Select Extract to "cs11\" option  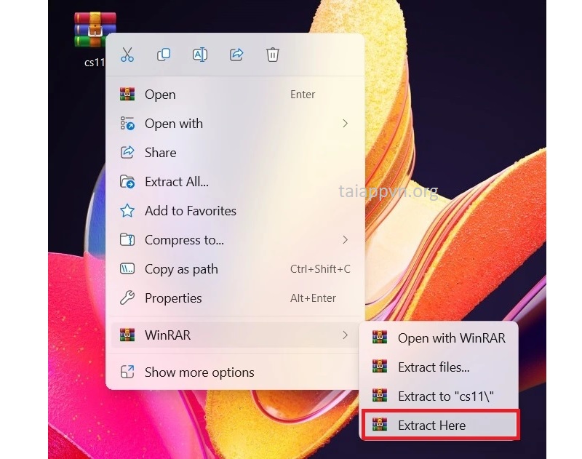click(446, 396)
